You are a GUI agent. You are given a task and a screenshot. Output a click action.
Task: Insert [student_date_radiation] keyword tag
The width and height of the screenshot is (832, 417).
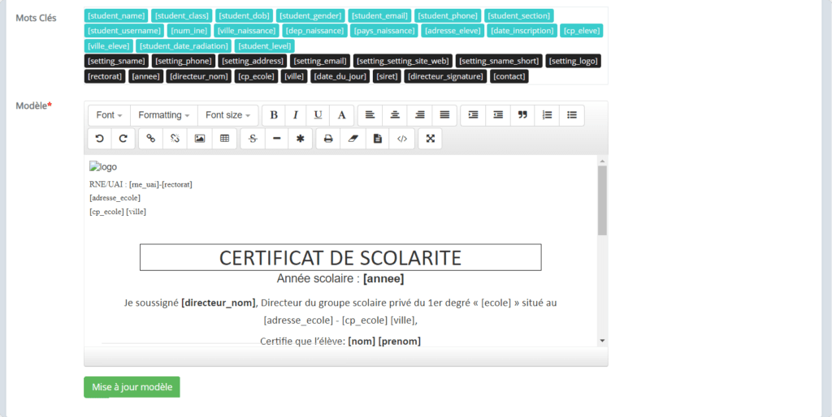184,45
